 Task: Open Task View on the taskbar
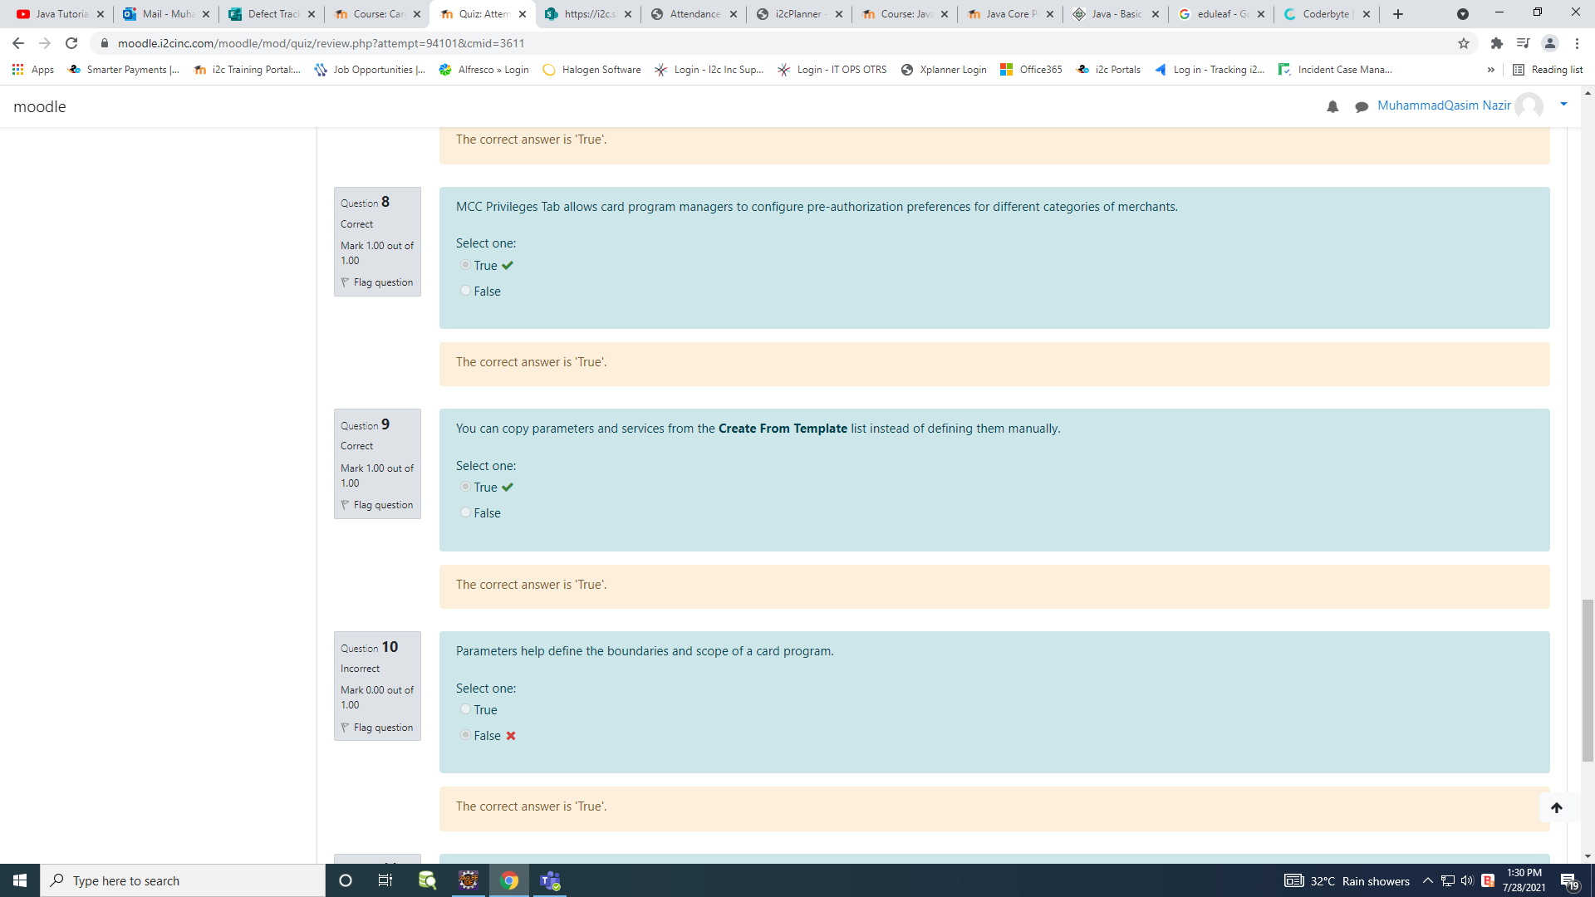[x=385, y=880]
